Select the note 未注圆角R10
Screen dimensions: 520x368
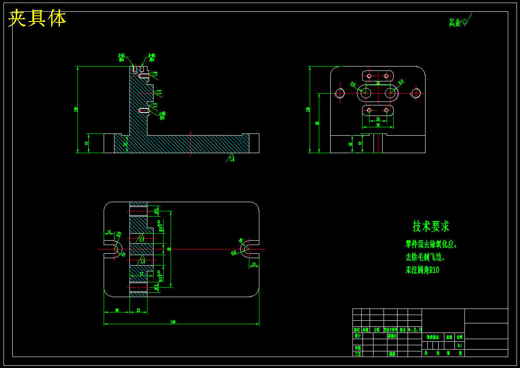point(422,270)
